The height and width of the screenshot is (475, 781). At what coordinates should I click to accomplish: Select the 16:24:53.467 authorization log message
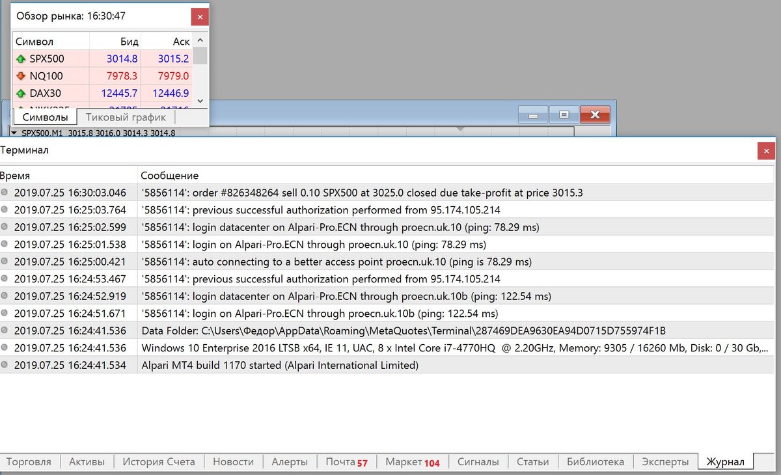321,279
